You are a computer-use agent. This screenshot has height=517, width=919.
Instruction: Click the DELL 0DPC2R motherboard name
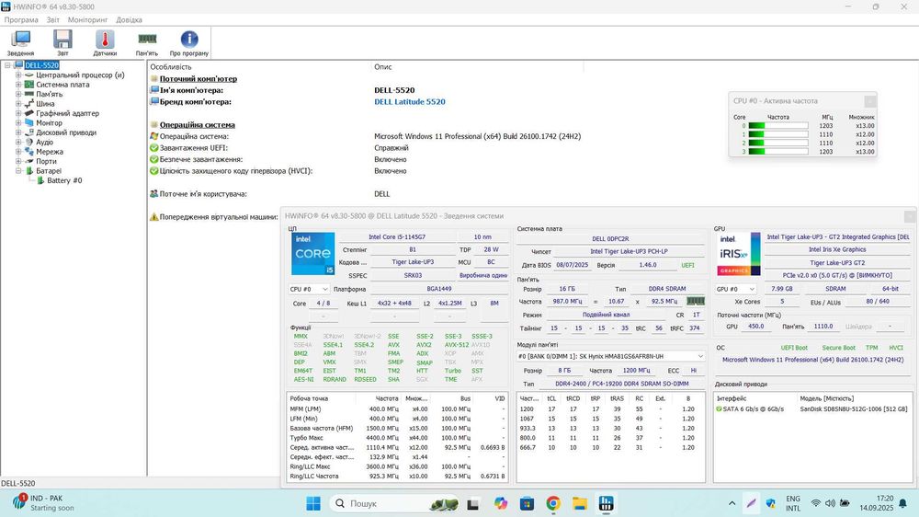[x=610, y=239]
